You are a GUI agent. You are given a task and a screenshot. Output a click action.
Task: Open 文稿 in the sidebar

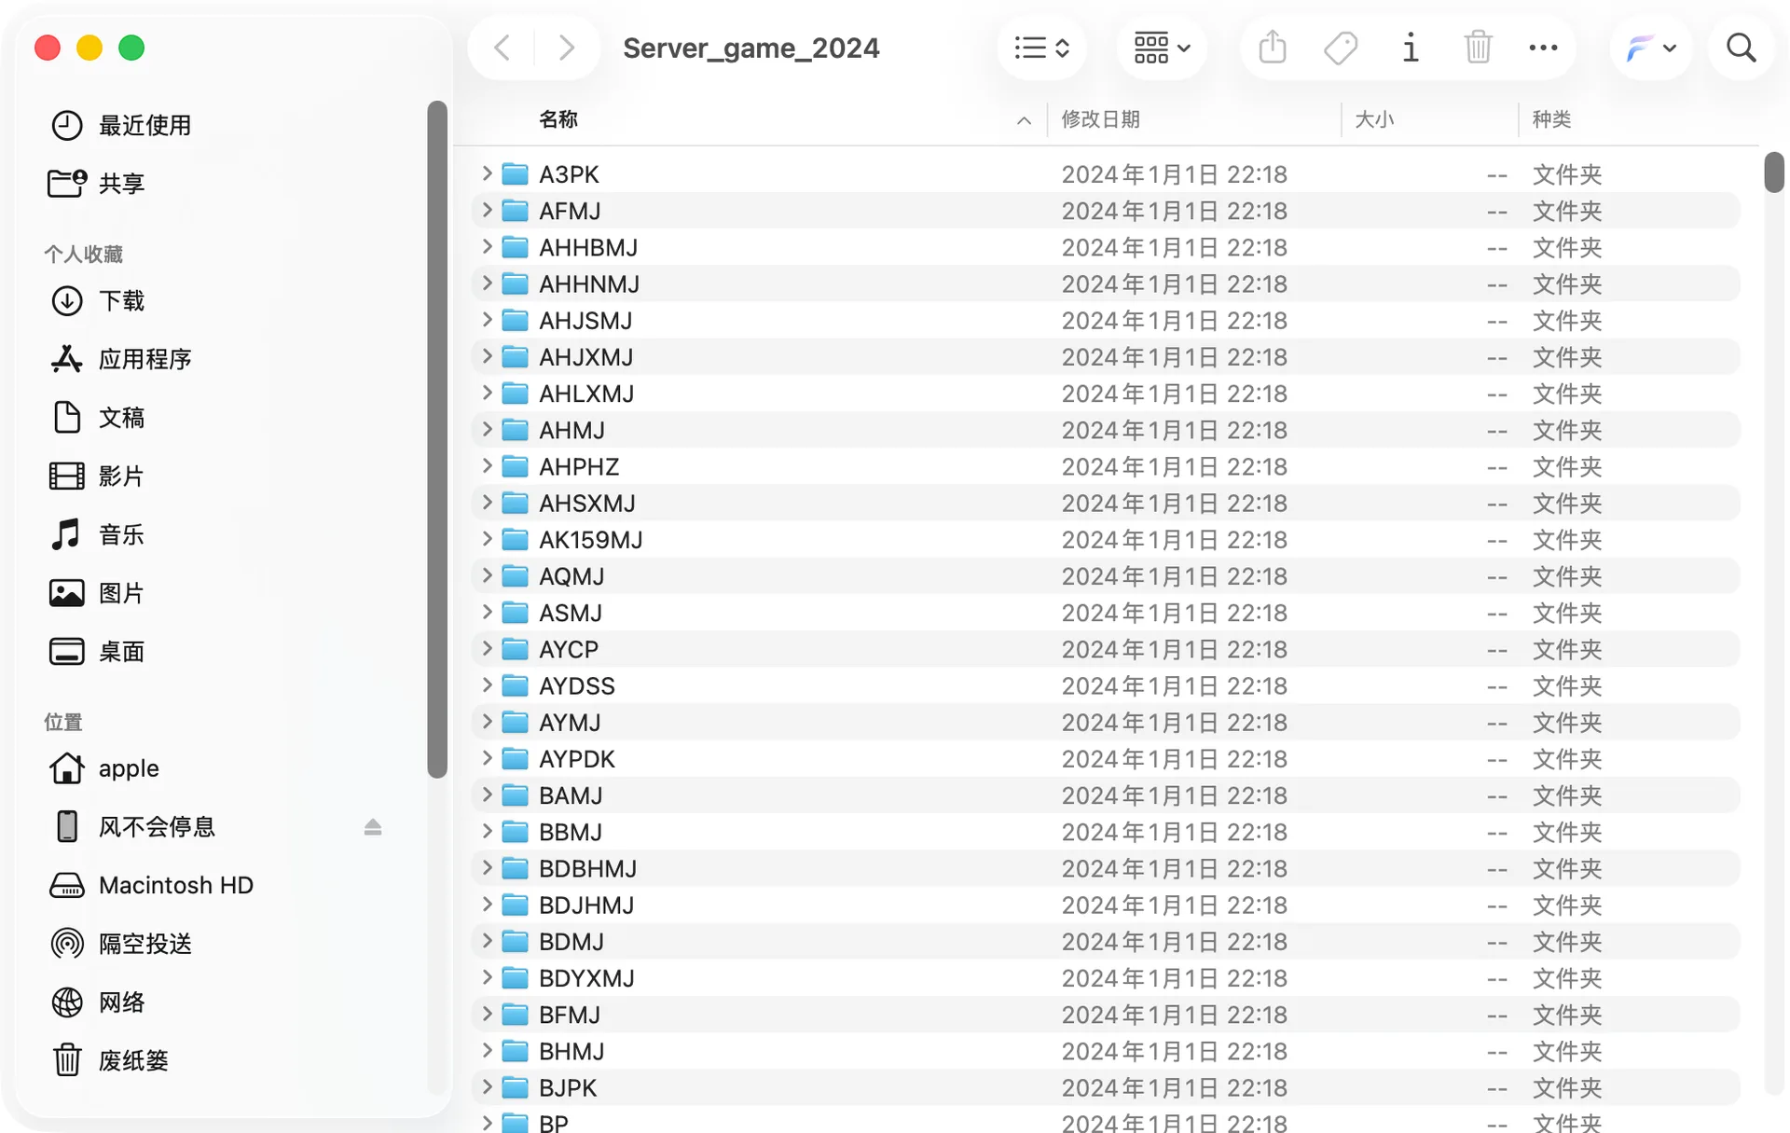pos(121,417)
